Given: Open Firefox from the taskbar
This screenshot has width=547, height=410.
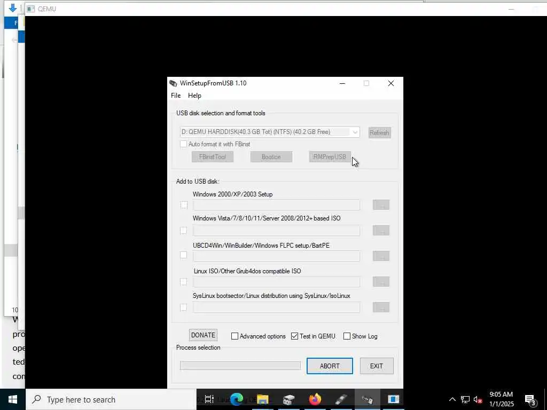Looking at the screenshot, I should tap(315, 399).
